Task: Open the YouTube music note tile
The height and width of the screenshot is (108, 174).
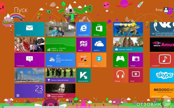Action: (x=162, y=60)
